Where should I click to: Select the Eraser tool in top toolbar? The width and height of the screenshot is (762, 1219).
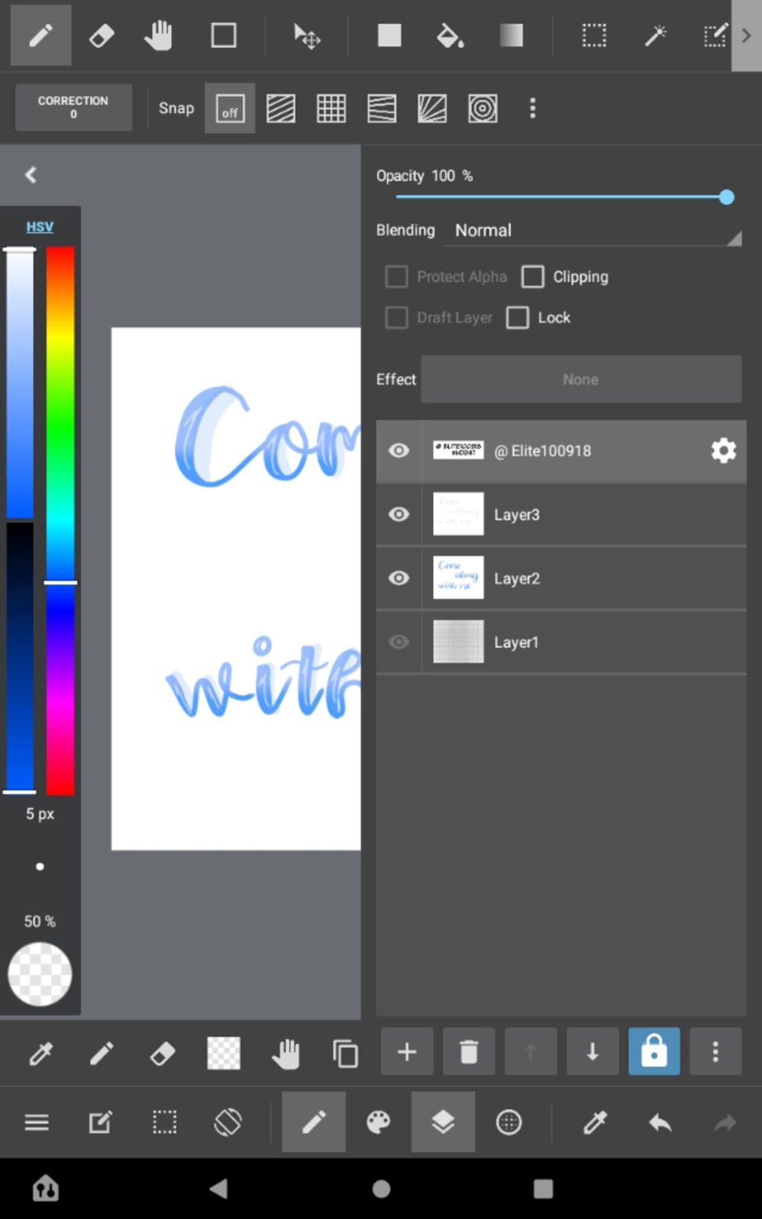101,35
